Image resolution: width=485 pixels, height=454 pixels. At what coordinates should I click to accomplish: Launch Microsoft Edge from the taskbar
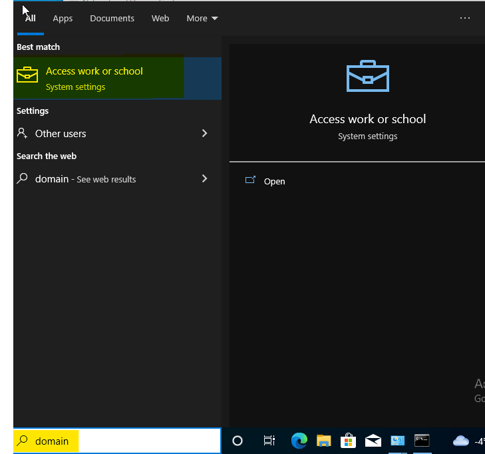pos(299,441)
